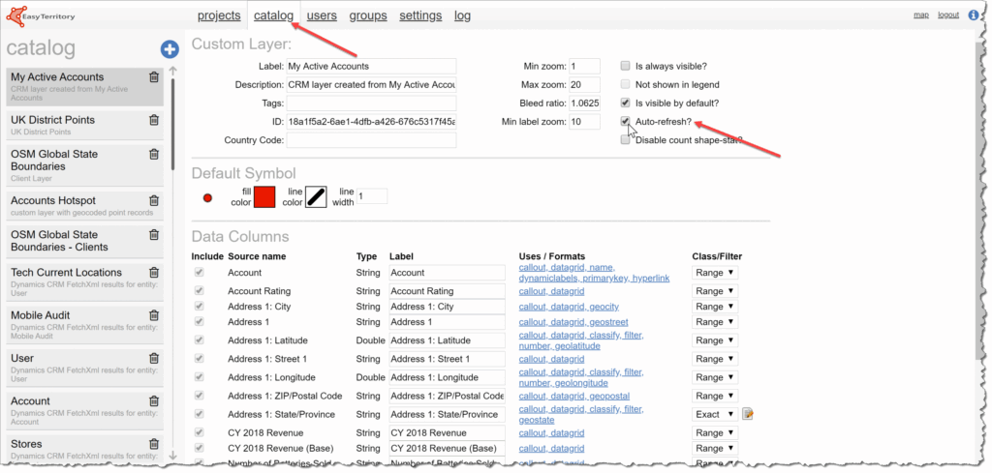Toggle Include checkbox for Address 1: City

[200, 307]
